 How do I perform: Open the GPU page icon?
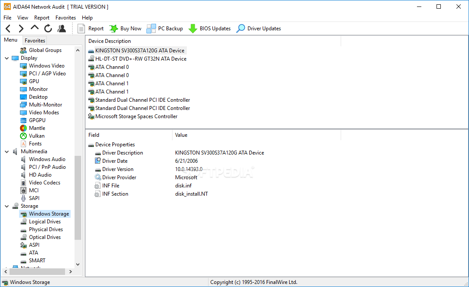(23, 81)
